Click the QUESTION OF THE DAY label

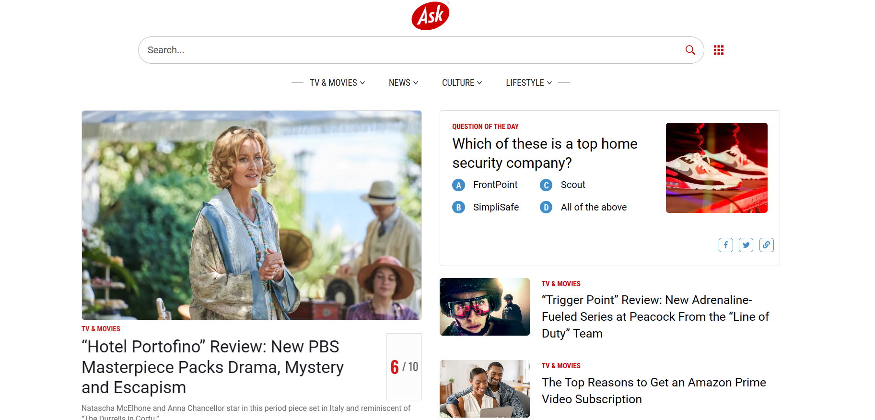485,127
